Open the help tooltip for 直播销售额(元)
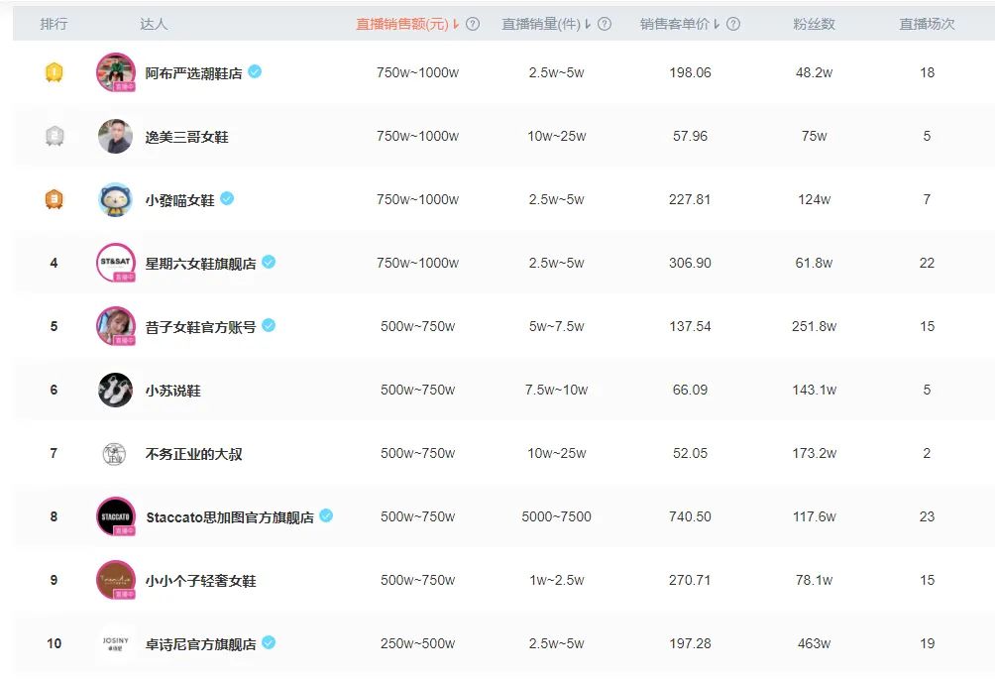Image resolution: width=995 pixels, height=679 pixels. (473, 24)
